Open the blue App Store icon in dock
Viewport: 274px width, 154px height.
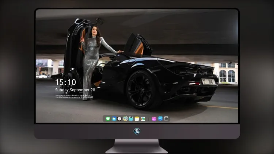point(160,119)
